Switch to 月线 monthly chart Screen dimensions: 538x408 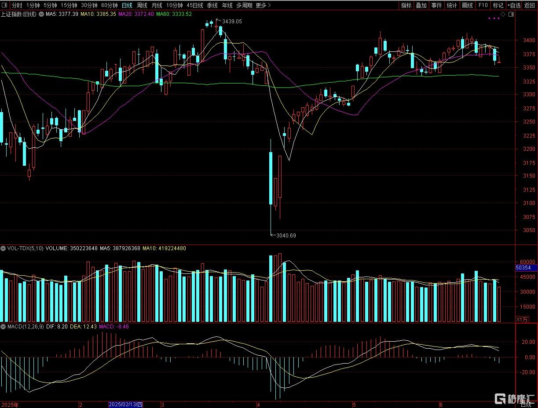157,5
